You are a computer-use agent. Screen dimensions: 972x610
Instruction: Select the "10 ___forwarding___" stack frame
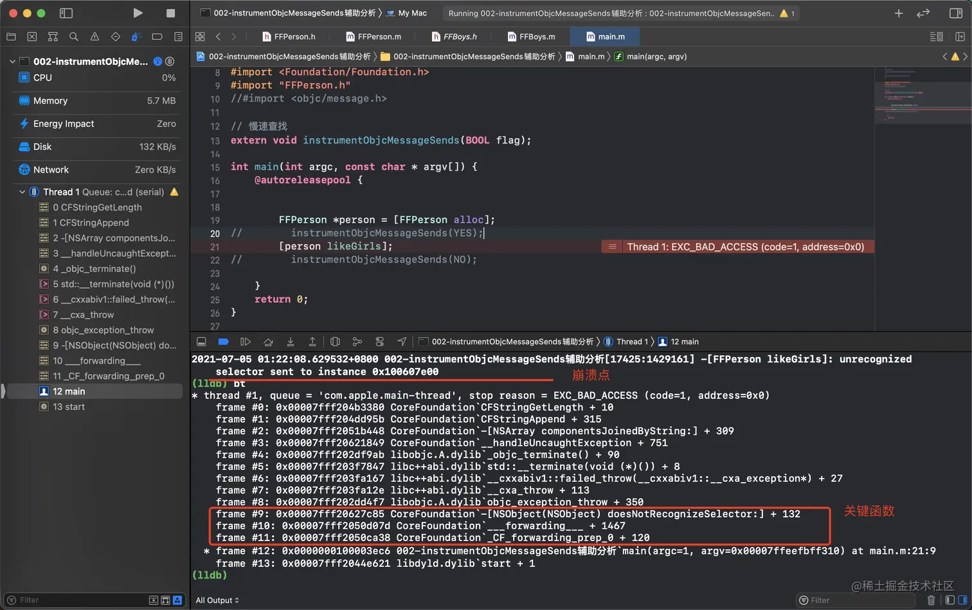tap(96, 360)
